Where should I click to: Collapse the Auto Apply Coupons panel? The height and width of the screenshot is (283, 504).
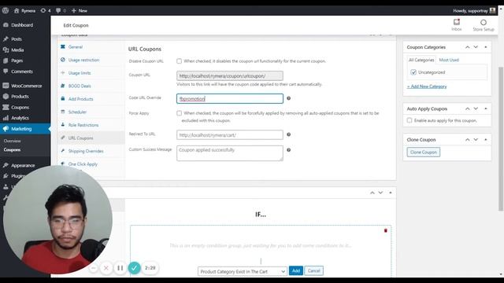(x=486, y=108)
